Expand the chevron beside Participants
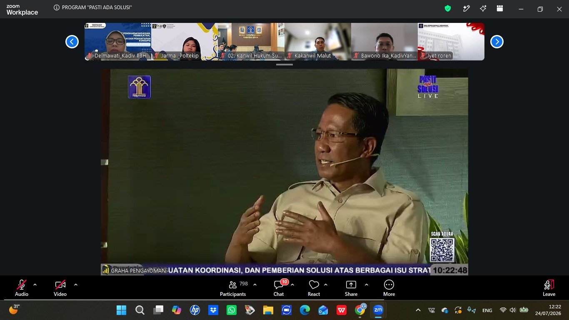The image size is (569, 320). (255, 285)
